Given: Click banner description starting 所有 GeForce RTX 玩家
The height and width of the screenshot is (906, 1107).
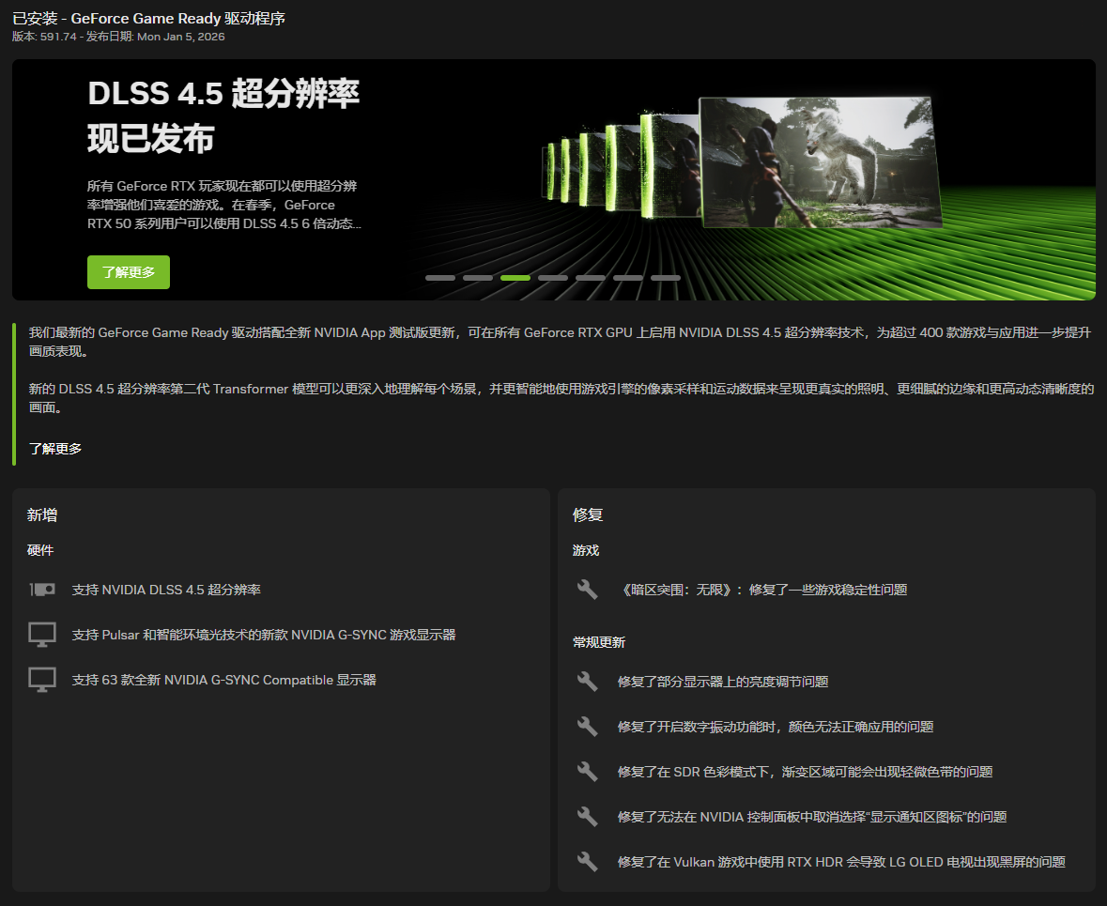Looking at the screenshot, I should point(223,205).
